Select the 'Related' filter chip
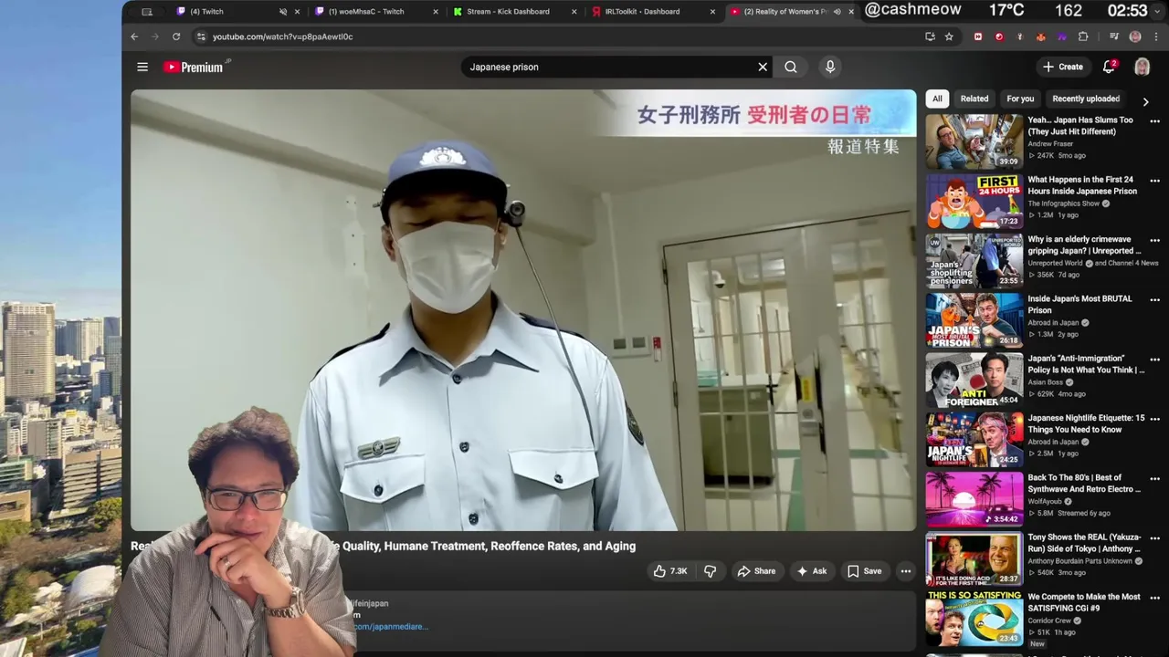This screenshot has height=657, width=1169. 974,99
